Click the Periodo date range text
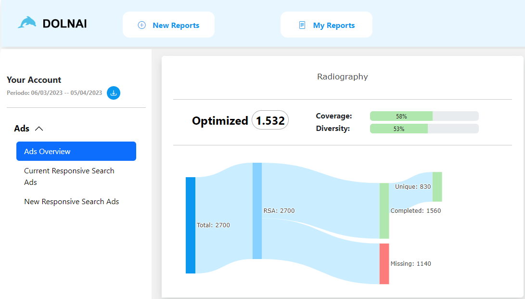The image size is (525, 299). point(54,93)
